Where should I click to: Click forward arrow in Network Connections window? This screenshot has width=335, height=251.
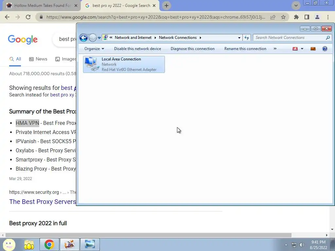[93, 38]
